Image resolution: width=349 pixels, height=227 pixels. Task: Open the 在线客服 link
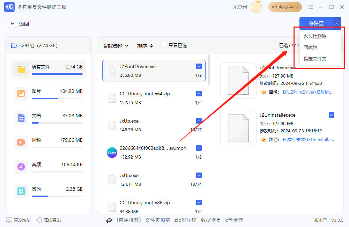pos(52,220)
